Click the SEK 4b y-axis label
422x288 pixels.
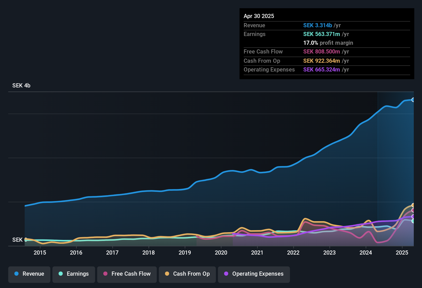21,86
